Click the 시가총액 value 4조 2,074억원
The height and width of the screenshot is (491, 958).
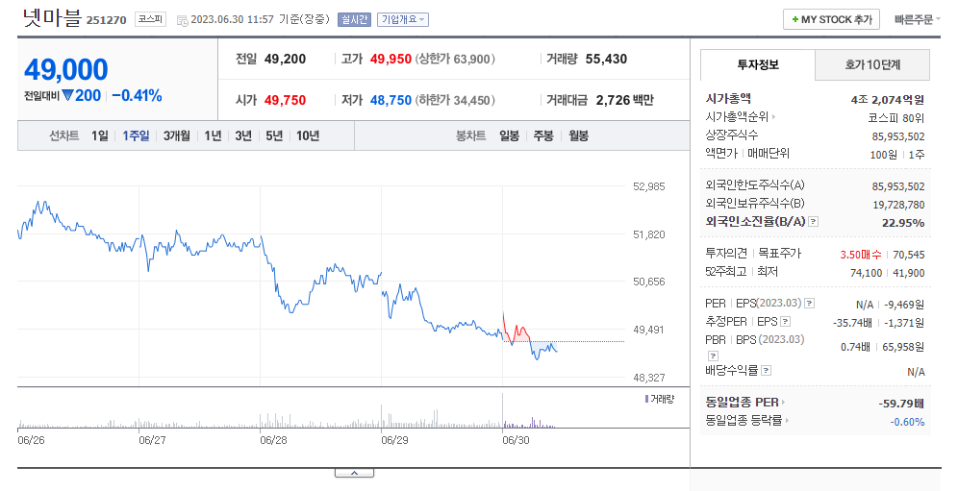pyautogui.click(x=888, y=100)
